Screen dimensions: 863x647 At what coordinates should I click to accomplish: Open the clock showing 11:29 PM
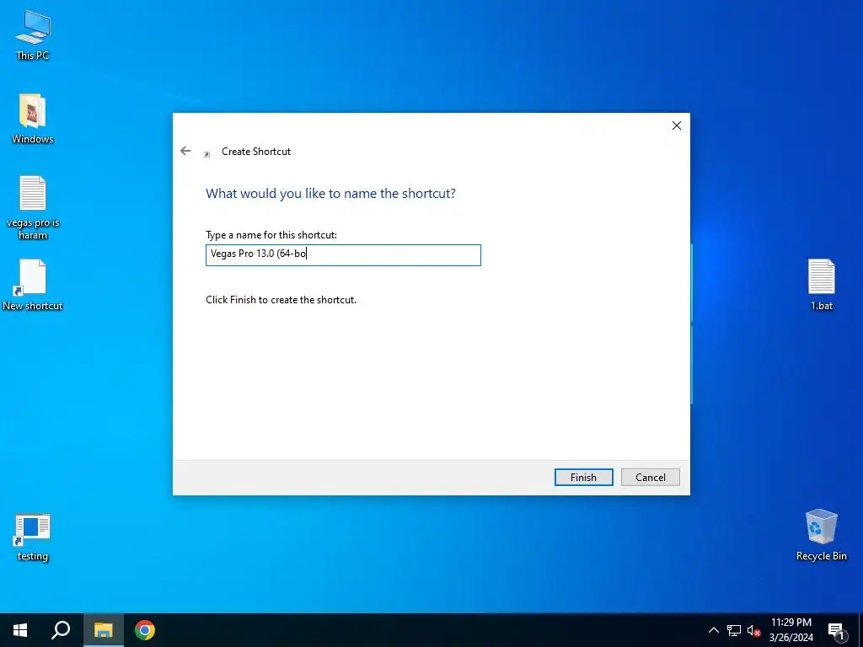(791, 630)
